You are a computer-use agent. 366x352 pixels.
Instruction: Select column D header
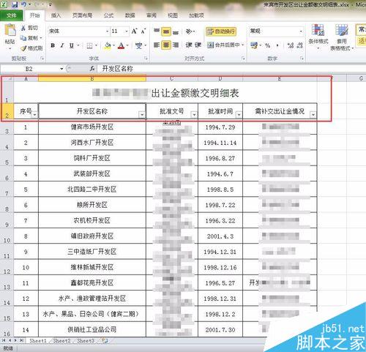pyautogui.click(x=220, y=78)
